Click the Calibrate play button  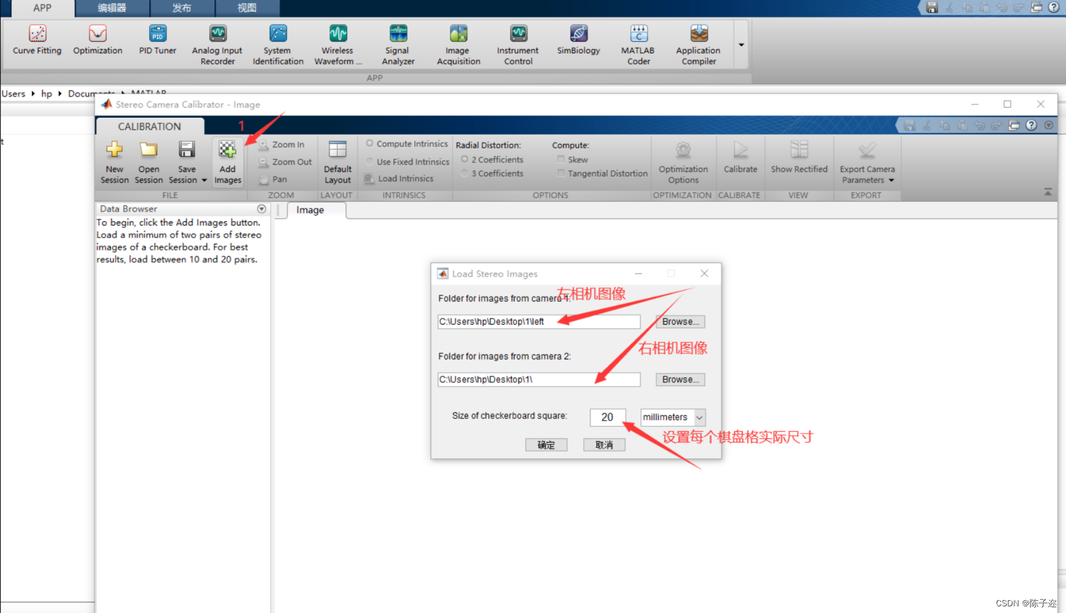pyautogui.click(x=740, y=150)
